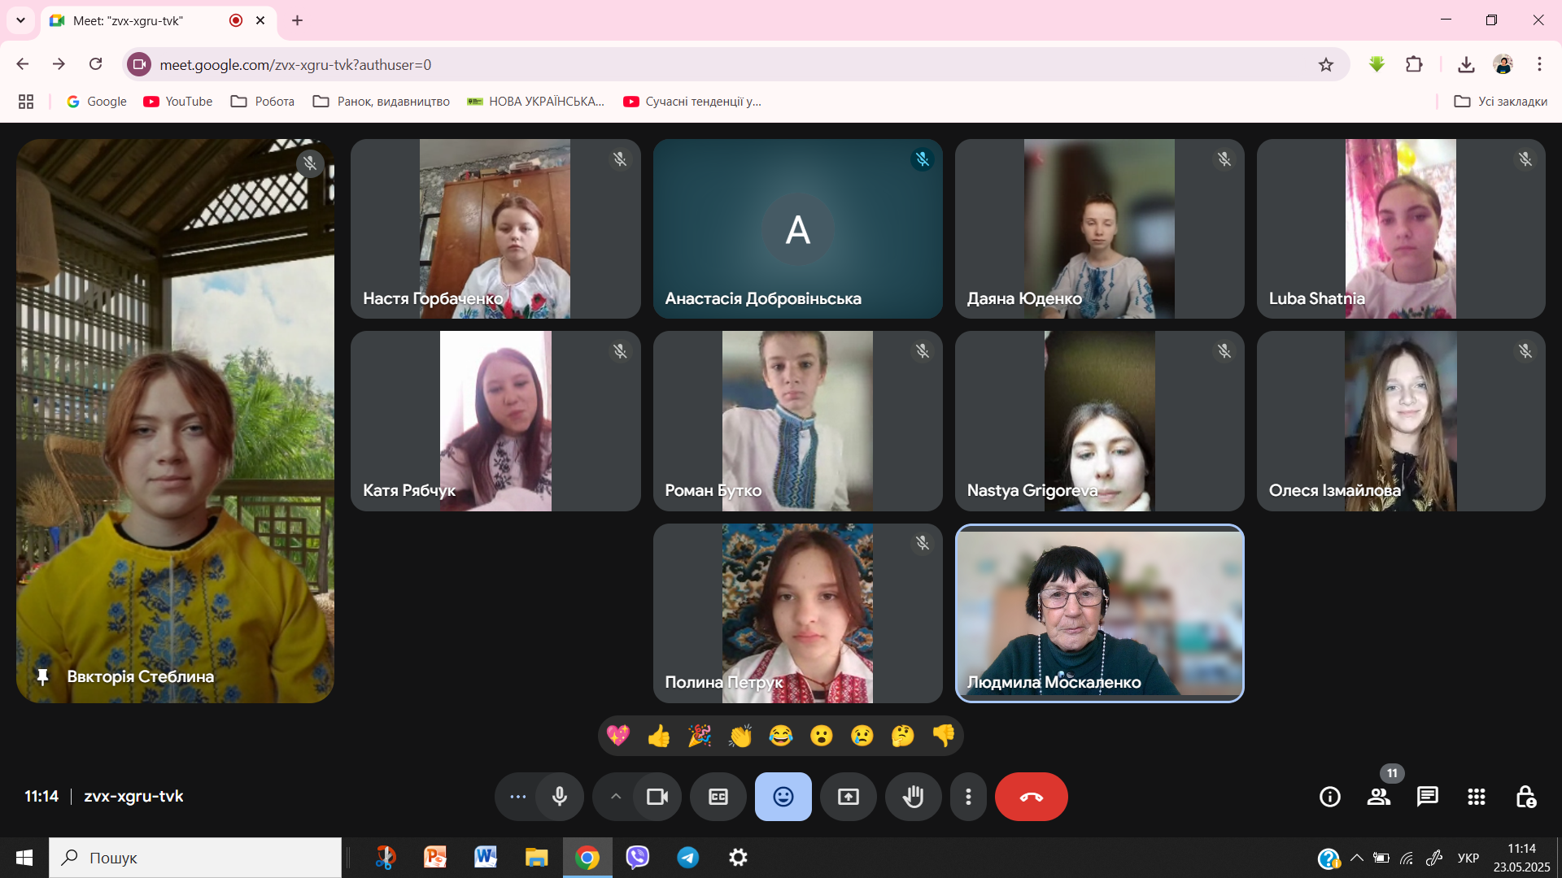Toggle closed captions on

tap(718, 797)
